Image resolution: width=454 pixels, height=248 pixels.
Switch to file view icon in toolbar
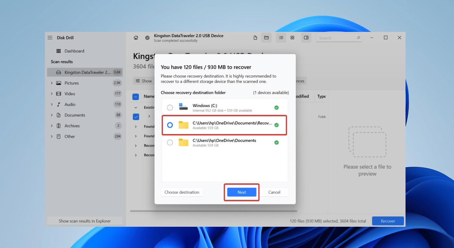(x=255, y=38)
